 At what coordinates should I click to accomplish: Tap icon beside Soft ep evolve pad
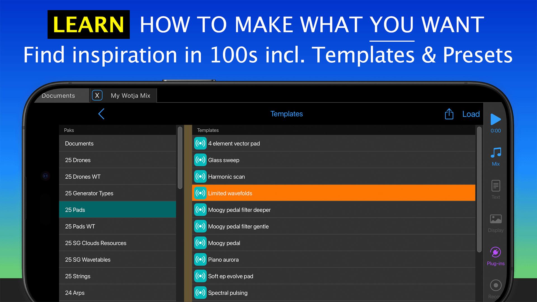click(200, 276)
